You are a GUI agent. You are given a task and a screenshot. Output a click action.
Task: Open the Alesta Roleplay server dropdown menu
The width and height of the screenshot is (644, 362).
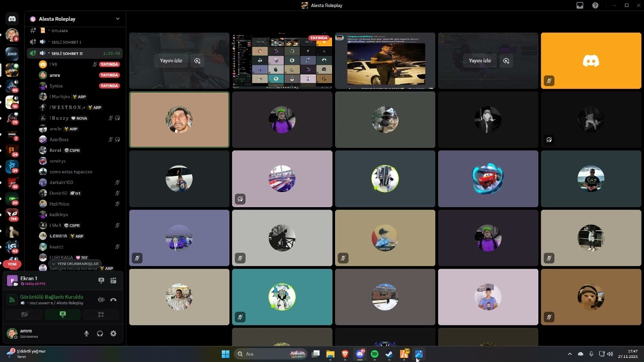click(75, 19)
